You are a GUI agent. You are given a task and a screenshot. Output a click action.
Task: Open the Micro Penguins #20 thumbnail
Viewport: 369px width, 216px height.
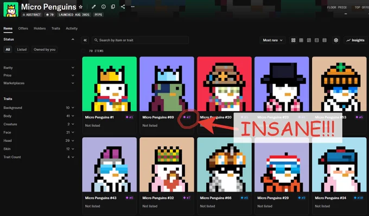(224, 84)
